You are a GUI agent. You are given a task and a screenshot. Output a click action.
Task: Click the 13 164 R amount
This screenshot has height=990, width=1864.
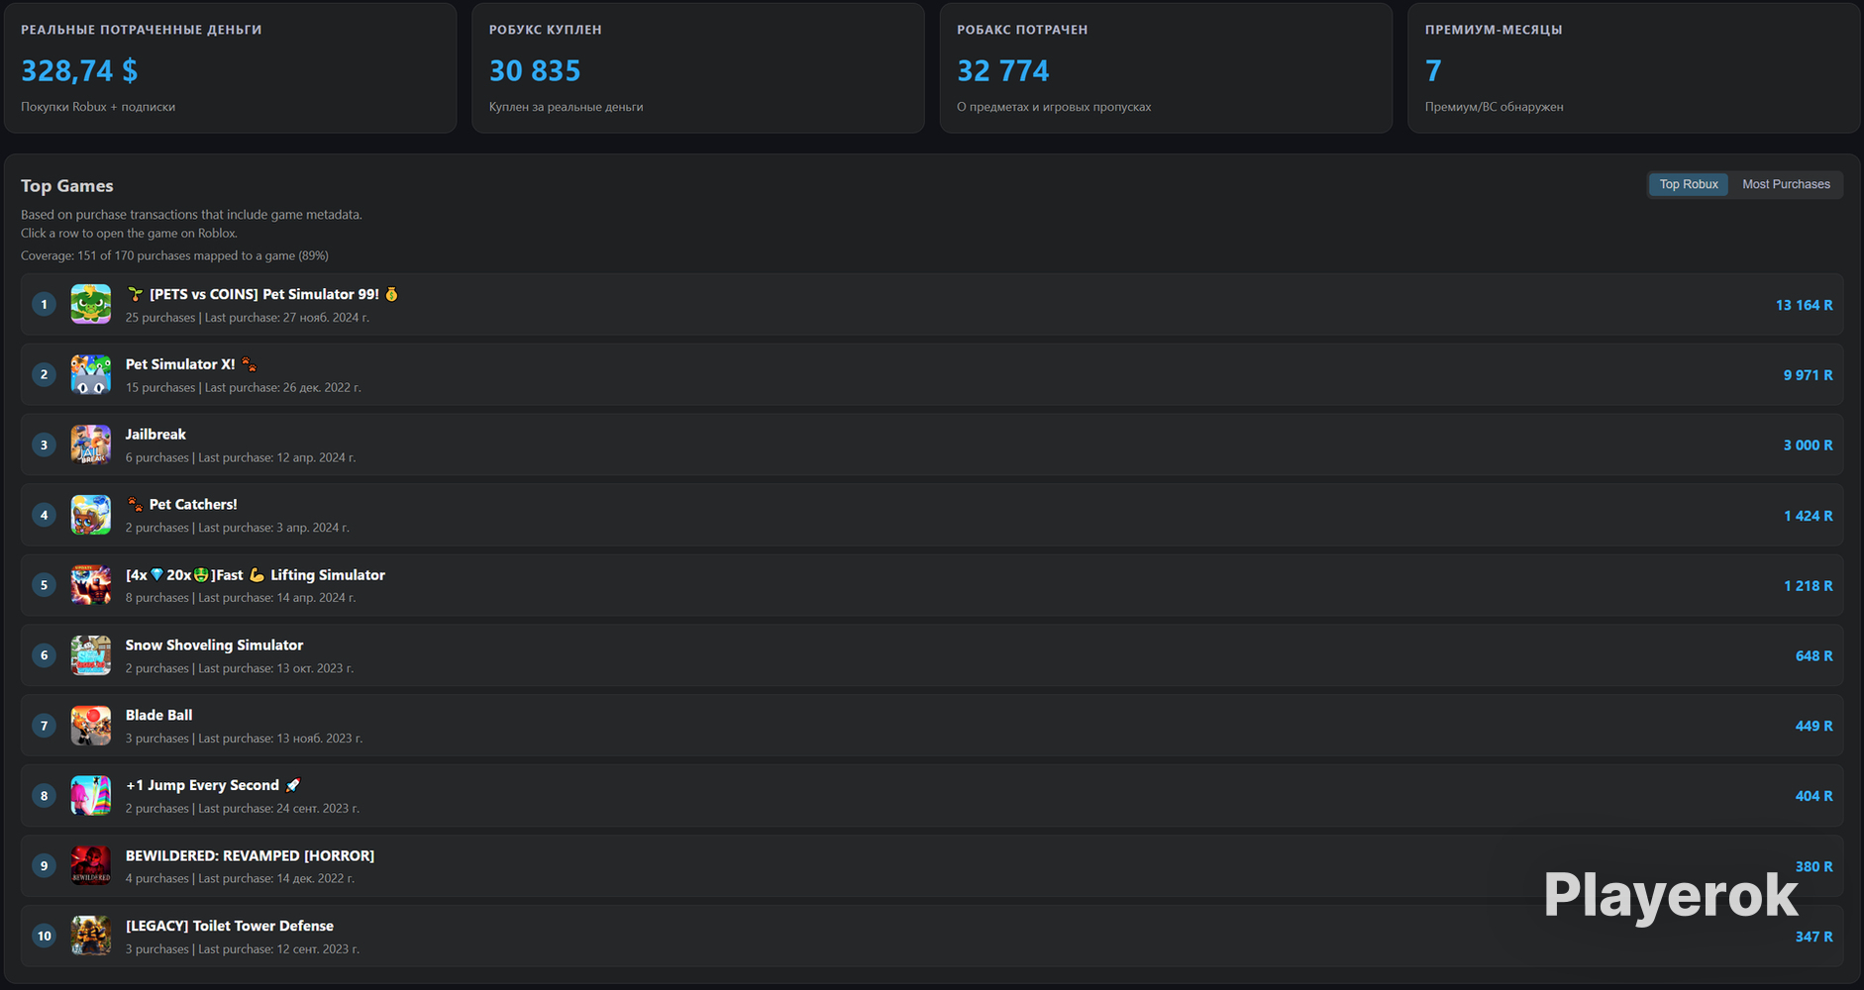click(x=1804, y=305)
